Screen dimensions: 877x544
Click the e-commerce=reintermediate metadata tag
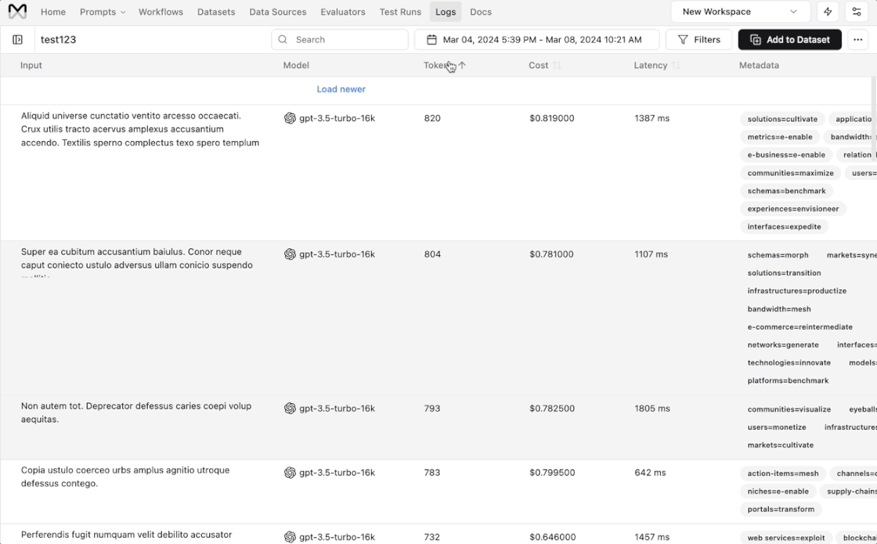click(799, 326)
